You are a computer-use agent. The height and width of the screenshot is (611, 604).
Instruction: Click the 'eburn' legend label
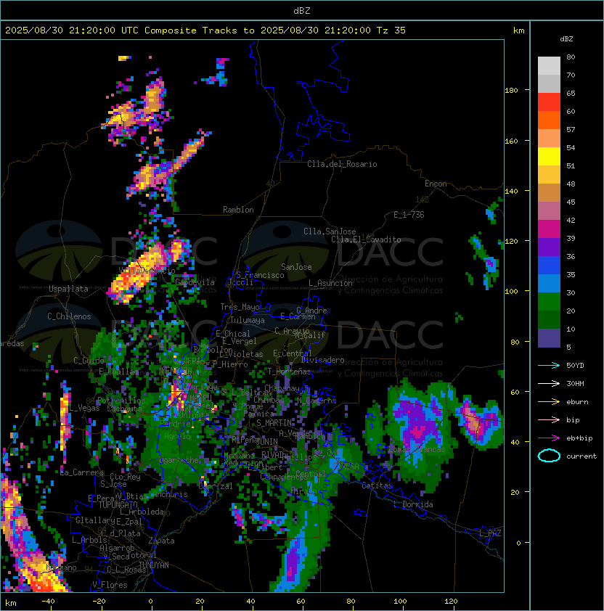coord(577,402)
